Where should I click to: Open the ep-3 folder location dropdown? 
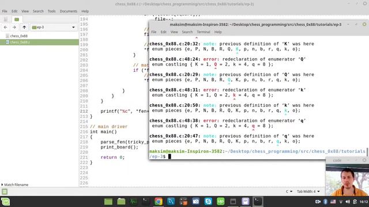point(54,27)
